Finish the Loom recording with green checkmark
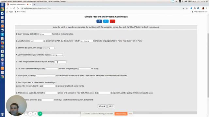 [40, 114]
